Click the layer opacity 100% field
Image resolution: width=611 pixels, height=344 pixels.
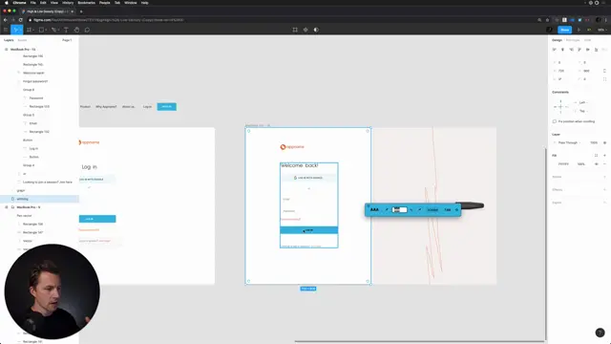[594, 142]
